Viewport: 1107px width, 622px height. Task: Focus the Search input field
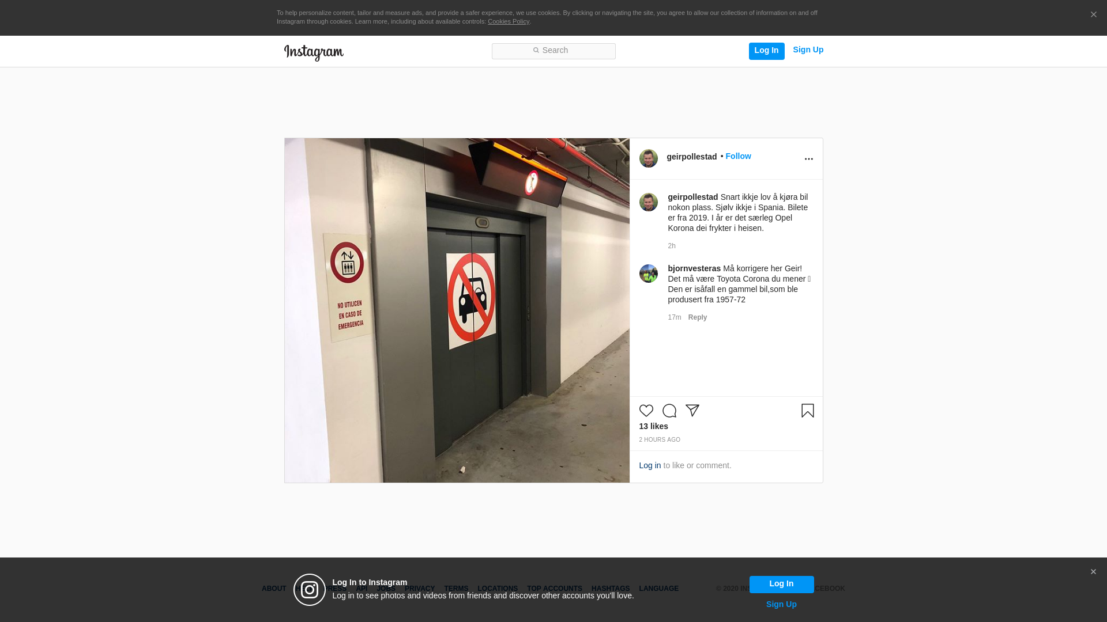pyautogui.click(x=553, y=51)
